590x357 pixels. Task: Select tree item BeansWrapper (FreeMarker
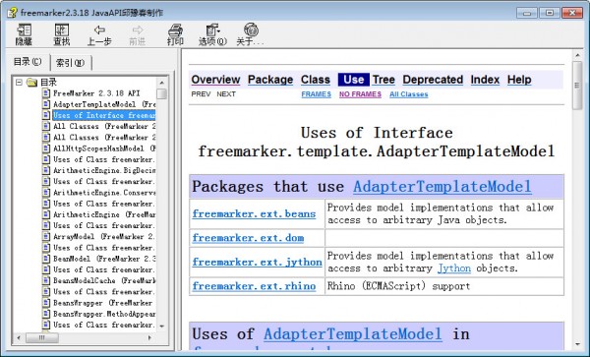click(102, 303)
